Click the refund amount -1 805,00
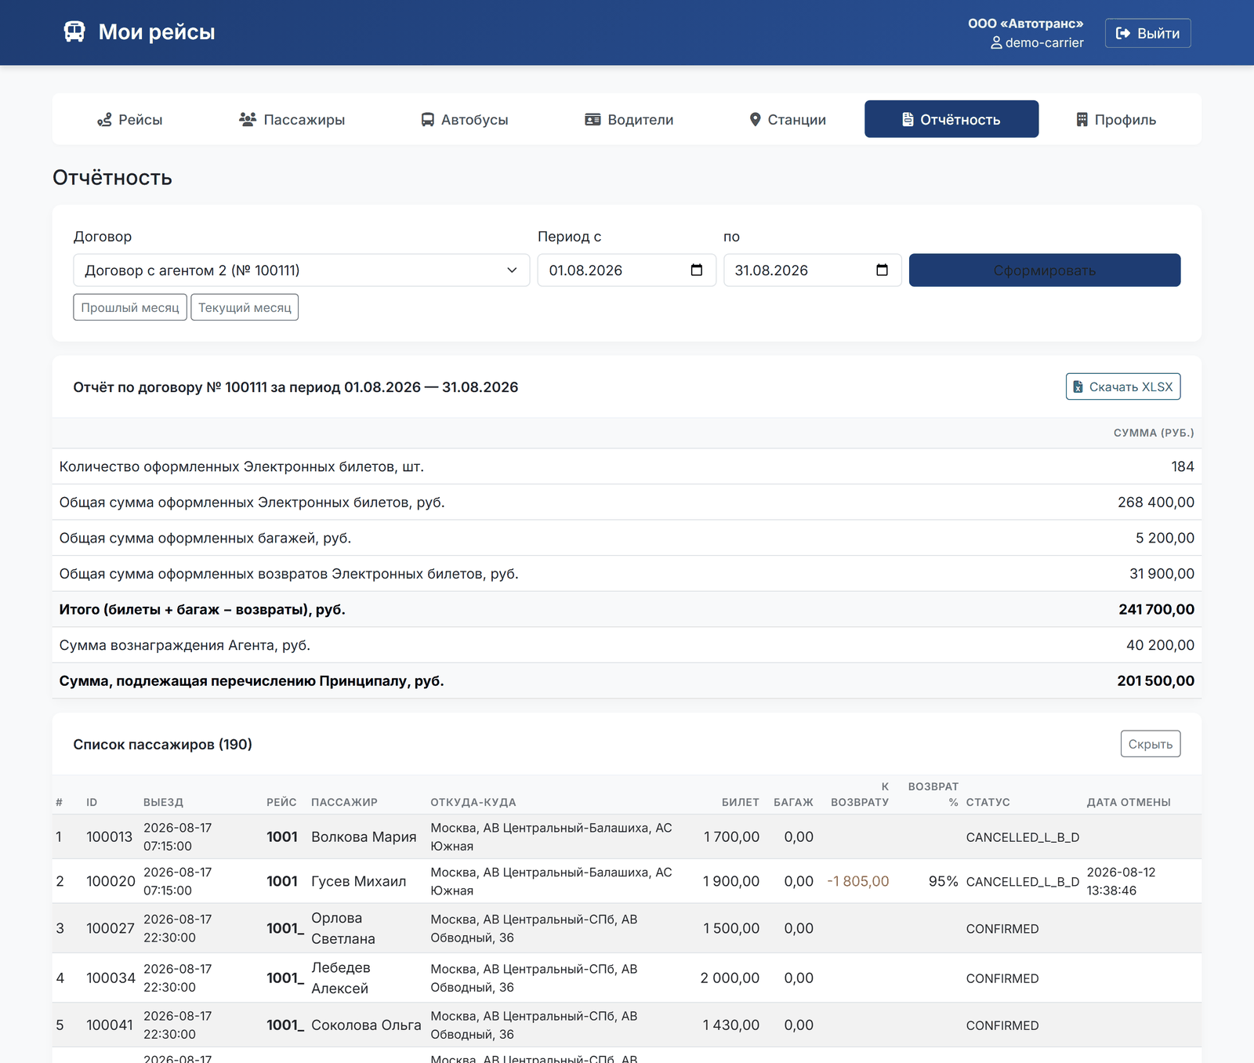Screen dimensions: 1254x1063 (858, 881)
